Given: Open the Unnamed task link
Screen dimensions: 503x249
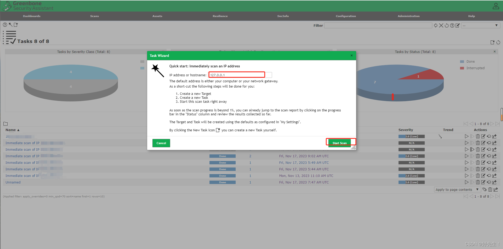Looking at the screenshot, I should (13, 182).
